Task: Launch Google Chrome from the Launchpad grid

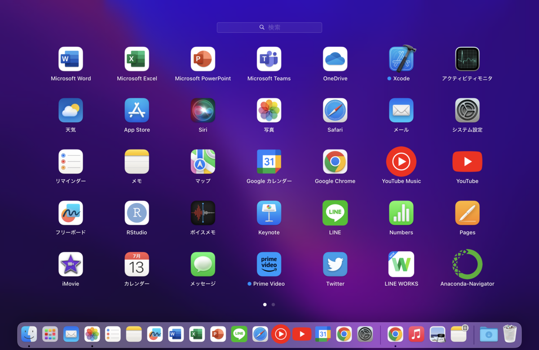Action: tap(335, 162)
